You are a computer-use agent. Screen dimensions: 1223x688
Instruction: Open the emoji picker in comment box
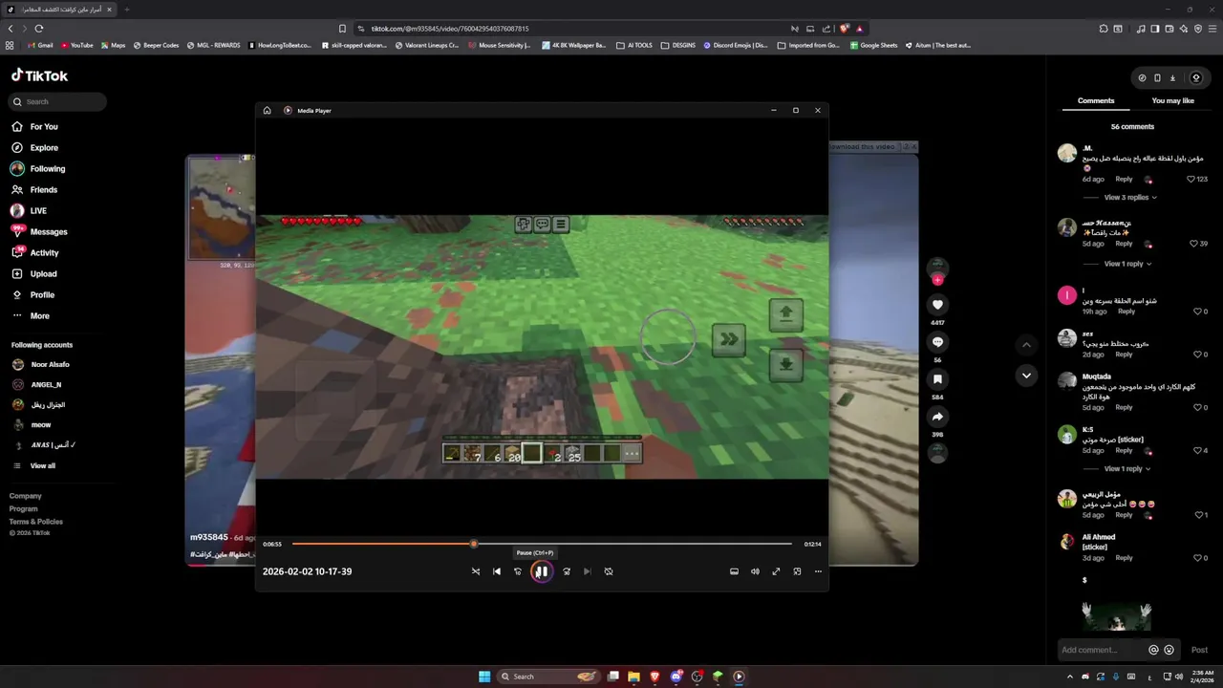[x=1169, y=650]
